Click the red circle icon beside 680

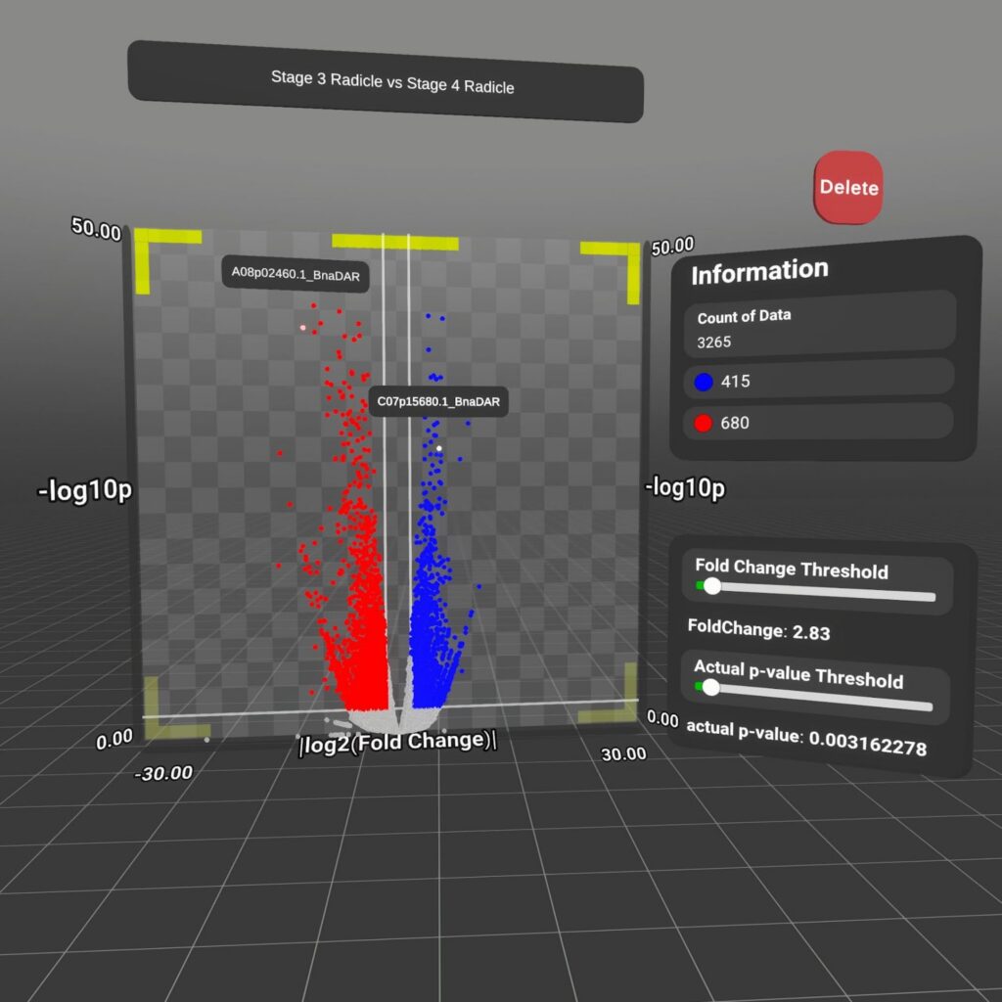coord(703,423)
